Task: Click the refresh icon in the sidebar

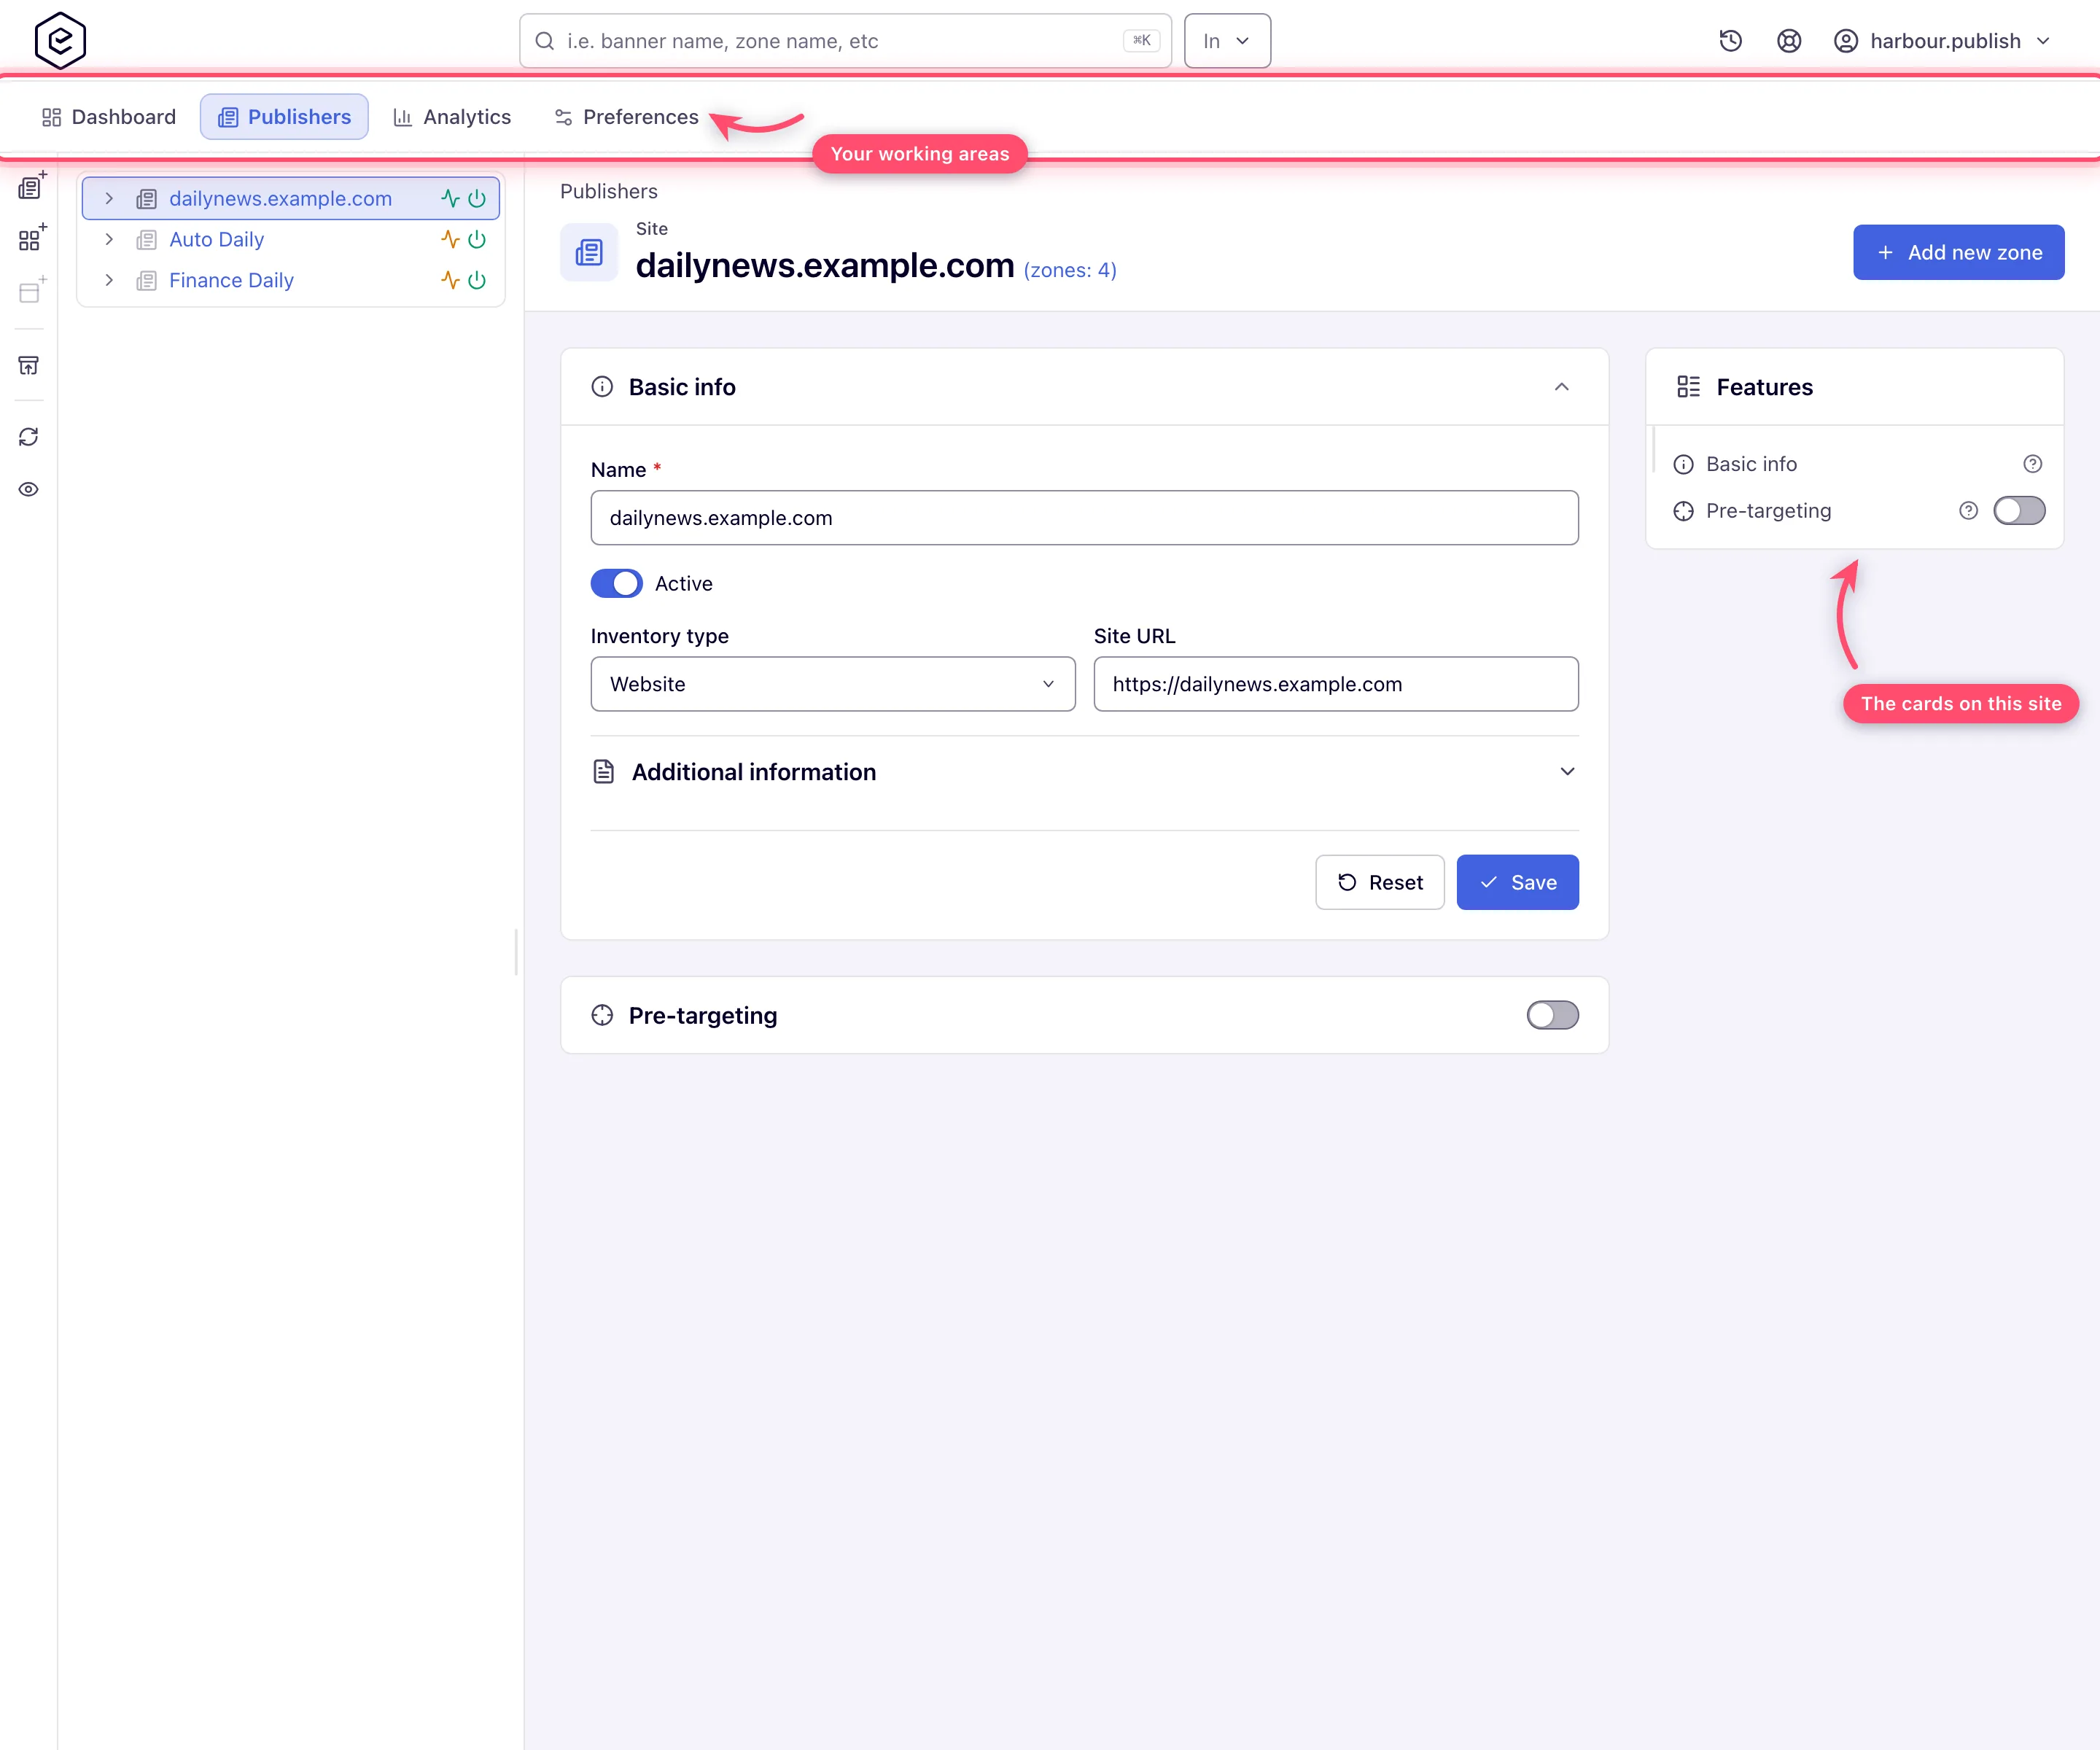Action: (x=29, y=437)
